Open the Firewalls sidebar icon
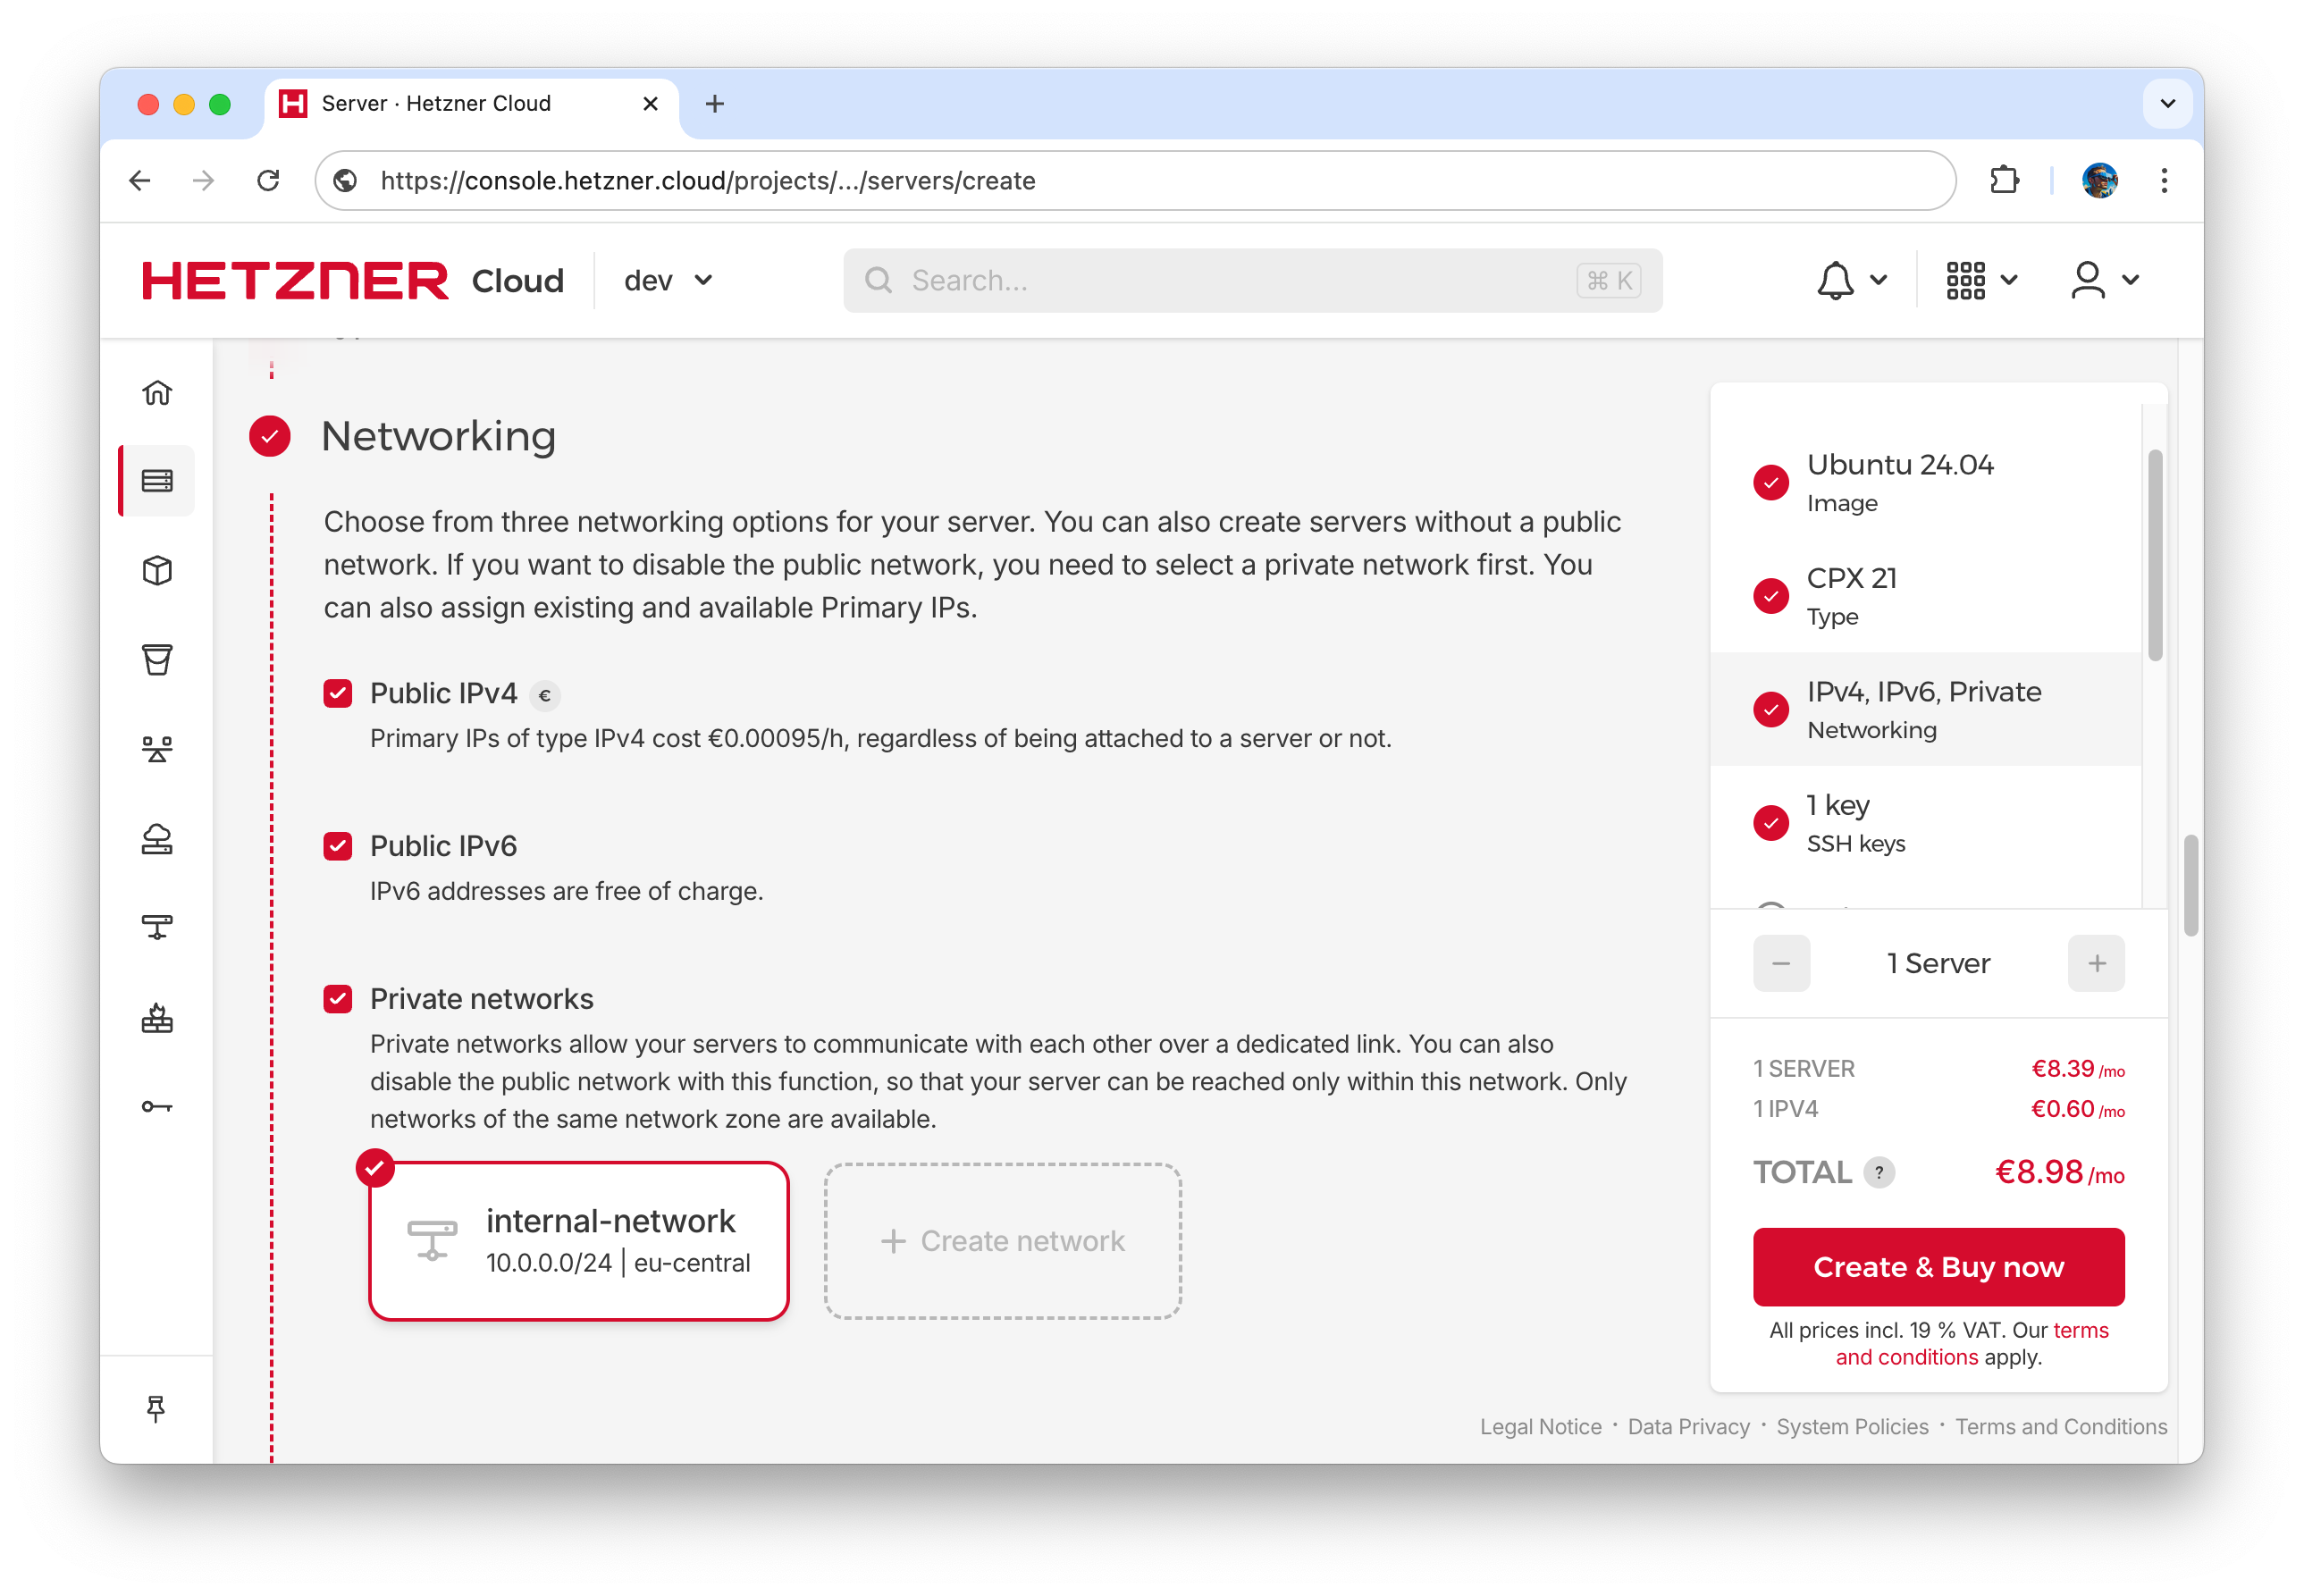This screenshot has height=1596, width=2304. click(157, 1017)
